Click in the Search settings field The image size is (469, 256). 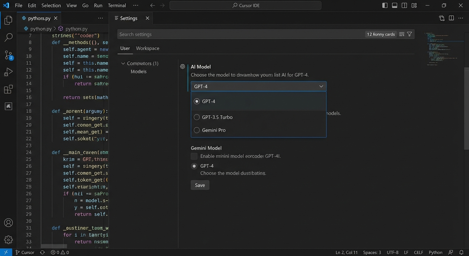pyautogui.click(x=241, y=34)
